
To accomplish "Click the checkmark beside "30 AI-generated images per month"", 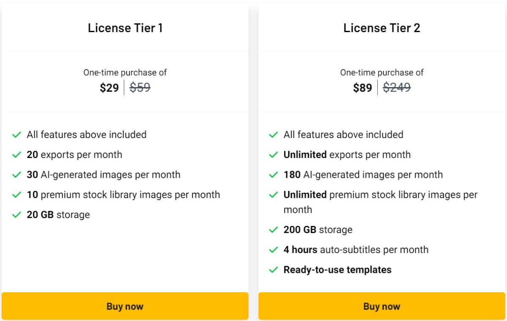I will pyautogui.click(x=16, y=174).
